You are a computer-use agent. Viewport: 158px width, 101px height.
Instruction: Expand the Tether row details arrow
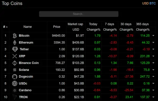pyautogui.click(x=153, y=49)
